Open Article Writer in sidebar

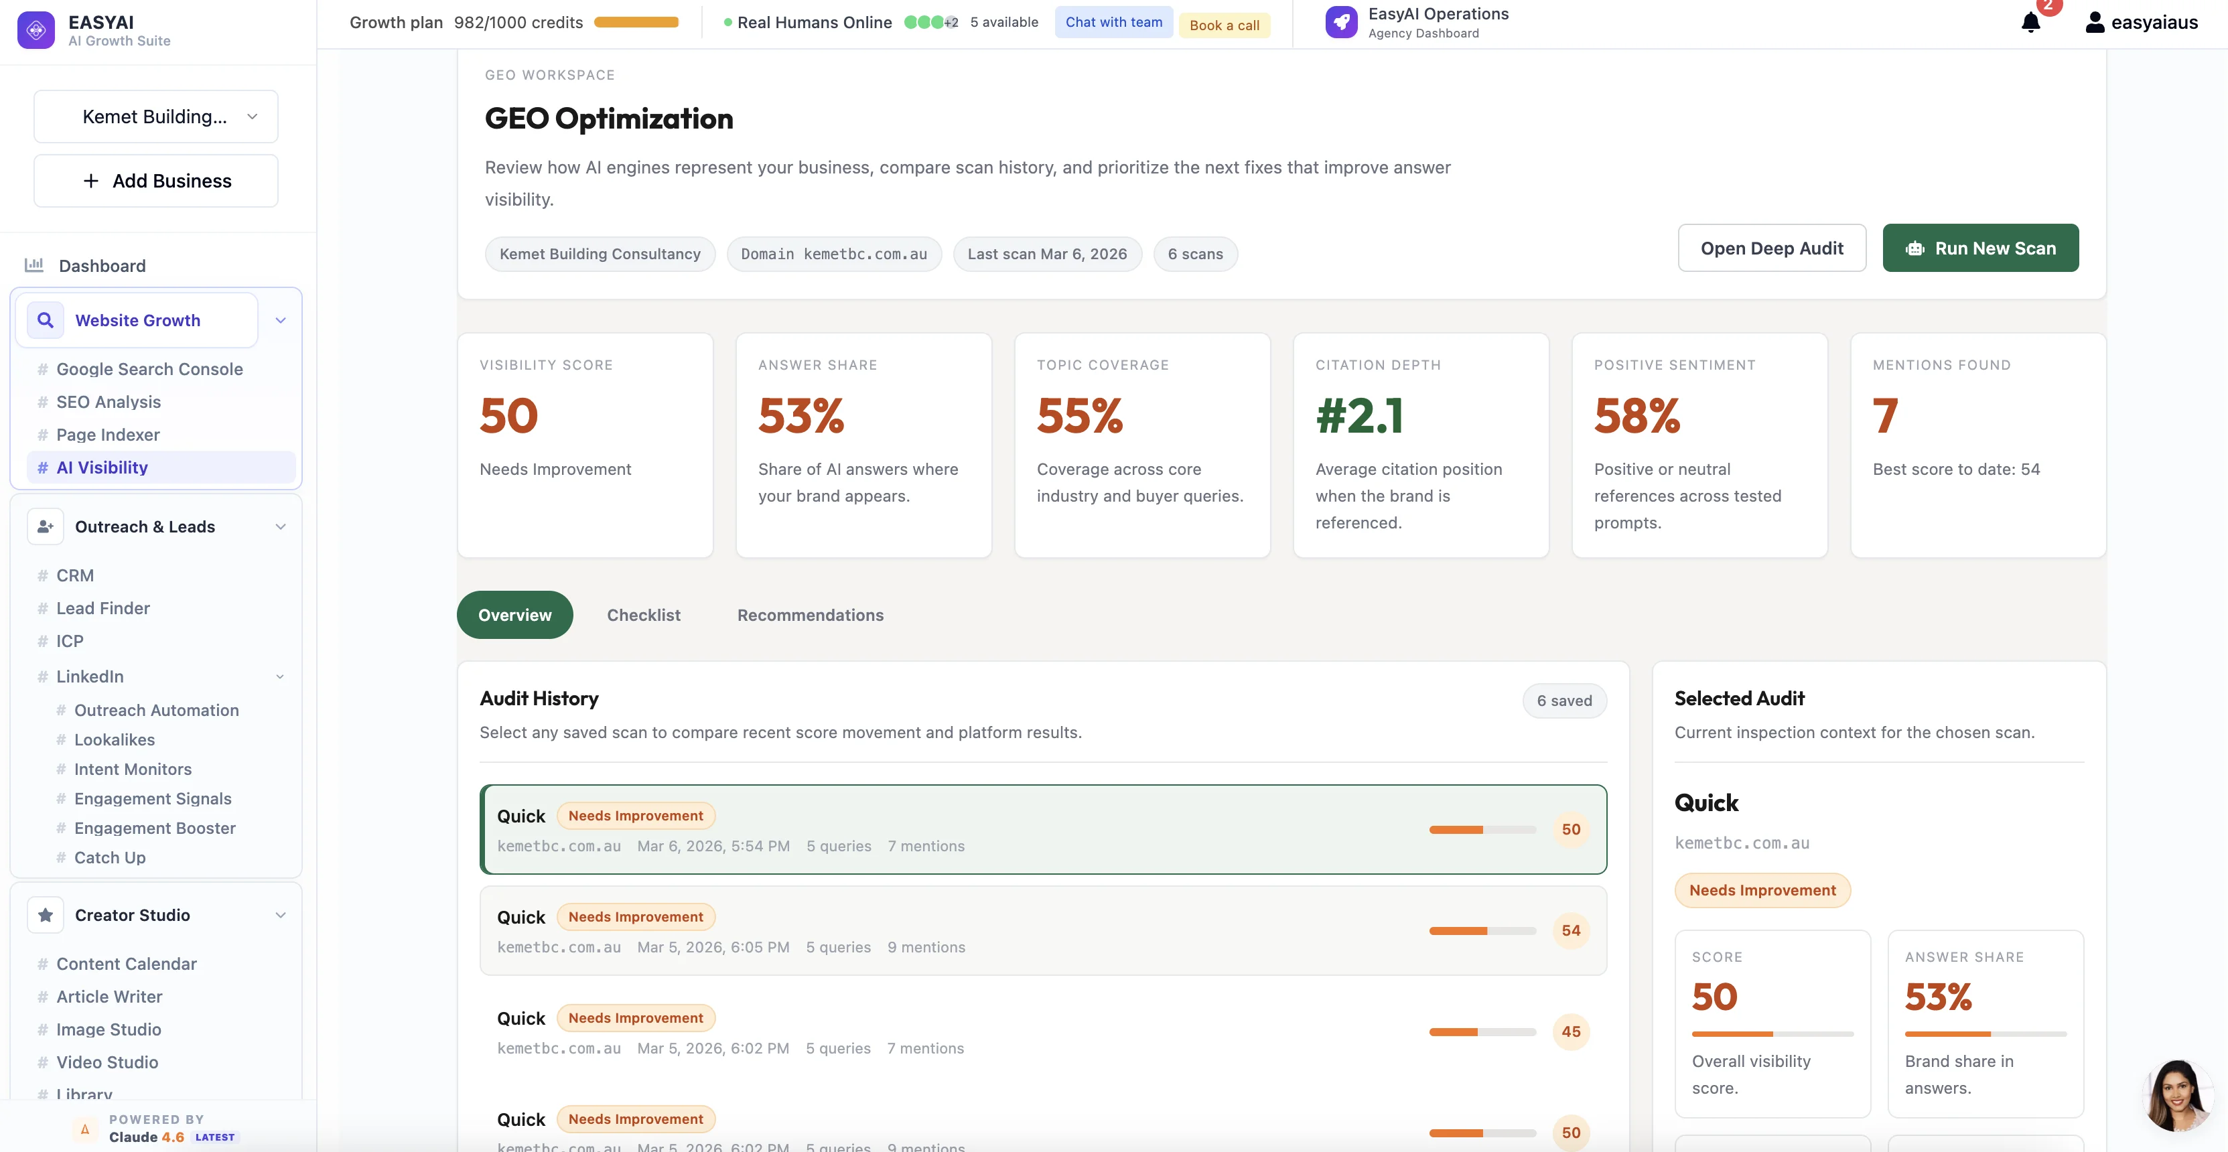[x=109, y=997]
